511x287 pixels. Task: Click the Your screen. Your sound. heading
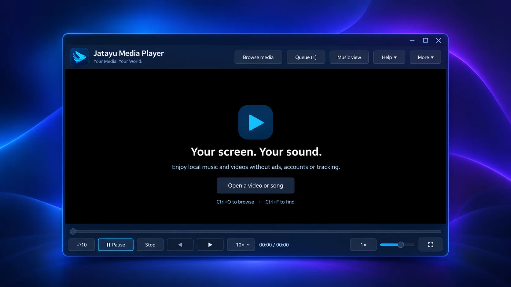[256, 152]
